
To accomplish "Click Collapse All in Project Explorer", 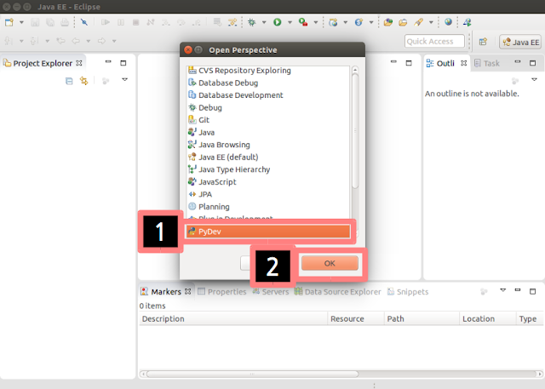I will [69, 81].
